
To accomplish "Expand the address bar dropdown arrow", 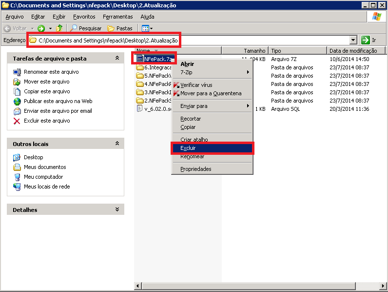I will (x=353, y=40).
